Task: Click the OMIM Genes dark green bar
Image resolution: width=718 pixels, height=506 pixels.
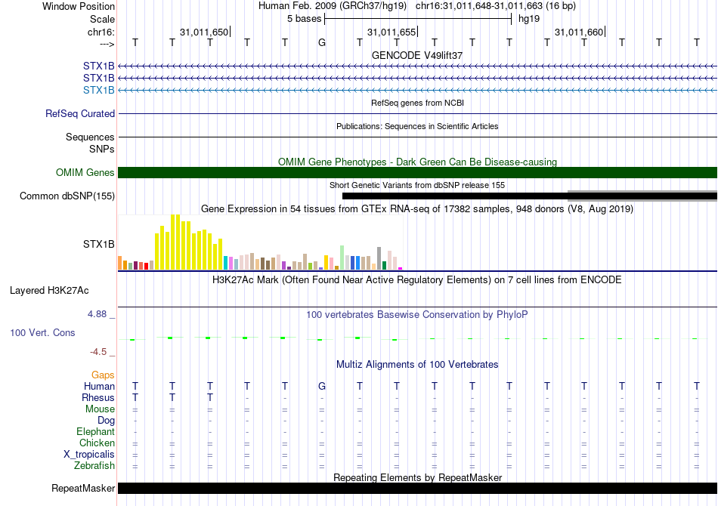Action: (x=417, y=172)
